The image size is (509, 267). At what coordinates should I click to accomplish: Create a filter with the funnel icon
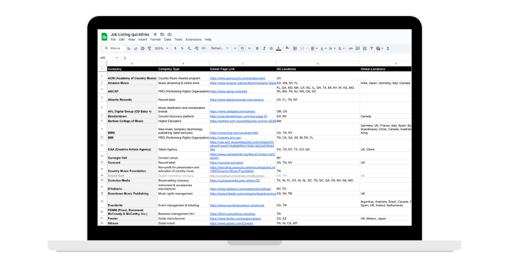tap(371, 48)
